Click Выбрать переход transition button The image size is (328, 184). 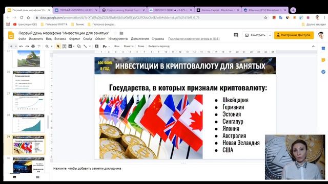point(159,46)
